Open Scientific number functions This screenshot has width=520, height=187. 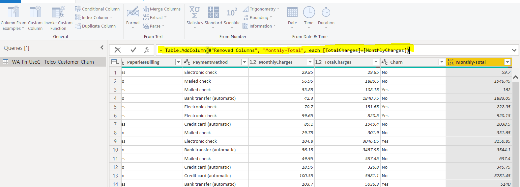point(232,13)
